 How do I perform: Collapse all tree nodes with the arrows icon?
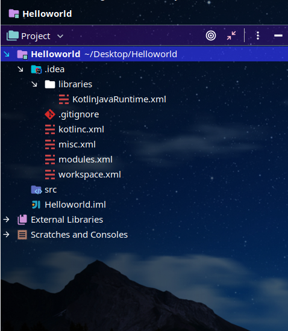(231, 36)
